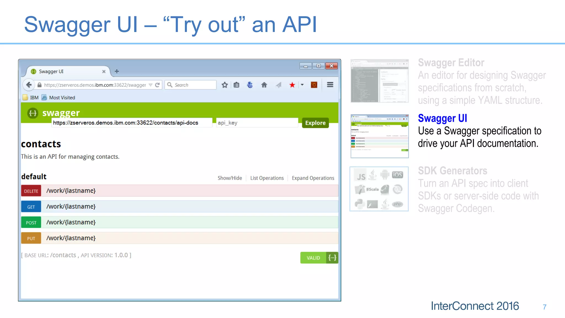Click the Swagger Editor thumbnail
Viewport: 565px width, 318px height.
[x=380, y=81]
